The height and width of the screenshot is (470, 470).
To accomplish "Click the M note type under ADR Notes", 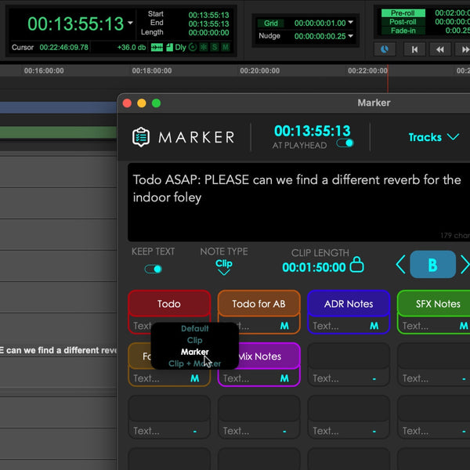I will coord(374,326).
